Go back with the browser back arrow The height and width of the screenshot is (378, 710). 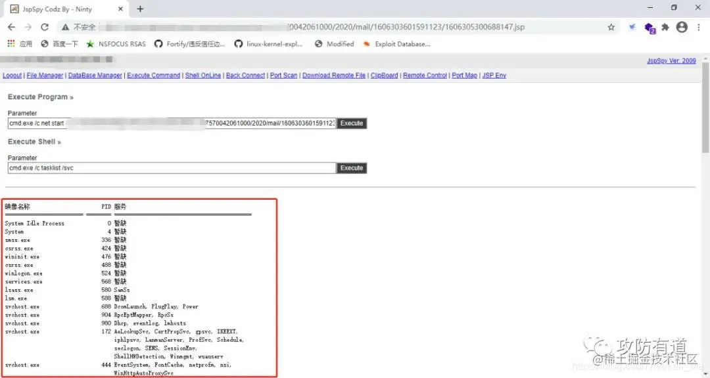click(x=11, y=27)
